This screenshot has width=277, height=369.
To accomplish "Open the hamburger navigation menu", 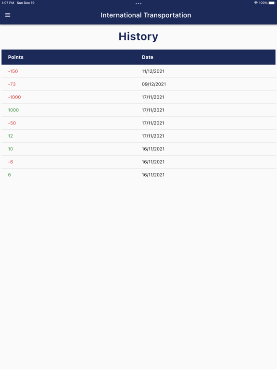I will pyautogui.click(x=8, y=15).
